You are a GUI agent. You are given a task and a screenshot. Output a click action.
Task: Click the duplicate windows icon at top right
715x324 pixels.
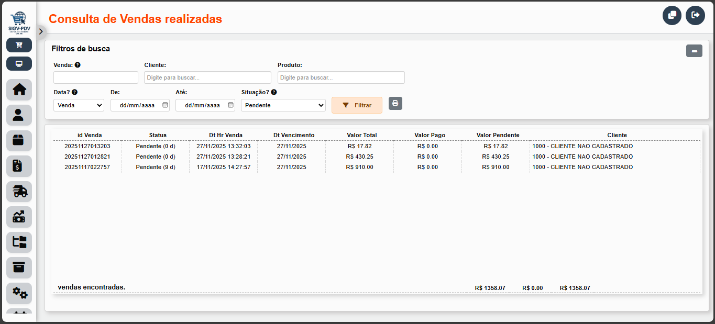coord(672,15)
